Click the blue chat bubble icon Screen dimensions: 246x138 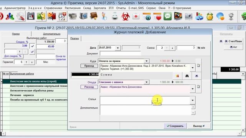click(x=220, y=16)
